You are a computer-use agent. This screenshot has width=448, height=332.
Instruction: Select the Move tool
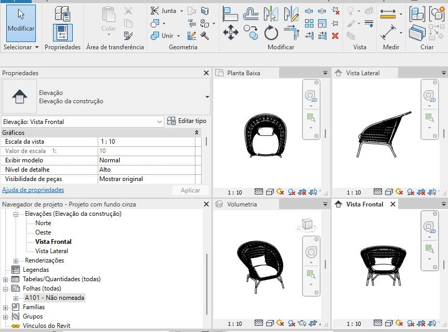[x=231, y=32]
